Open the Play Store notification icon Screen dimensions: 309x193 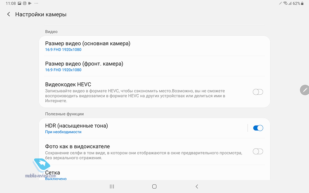(30, 3)
